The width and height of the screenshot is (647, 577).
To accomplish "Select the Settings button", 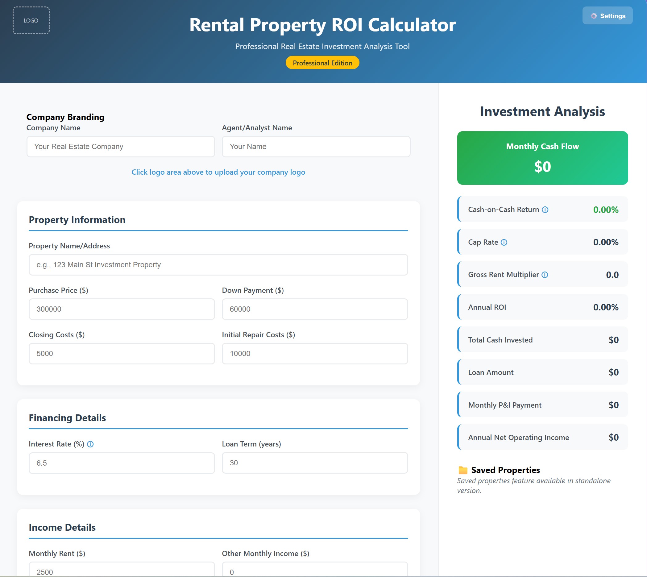I will coord(608,15).
